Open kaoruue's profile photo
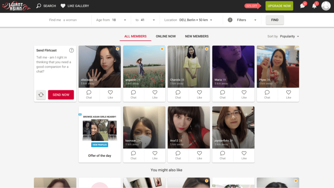The image size is (334, 188). [x=144, y=128]
